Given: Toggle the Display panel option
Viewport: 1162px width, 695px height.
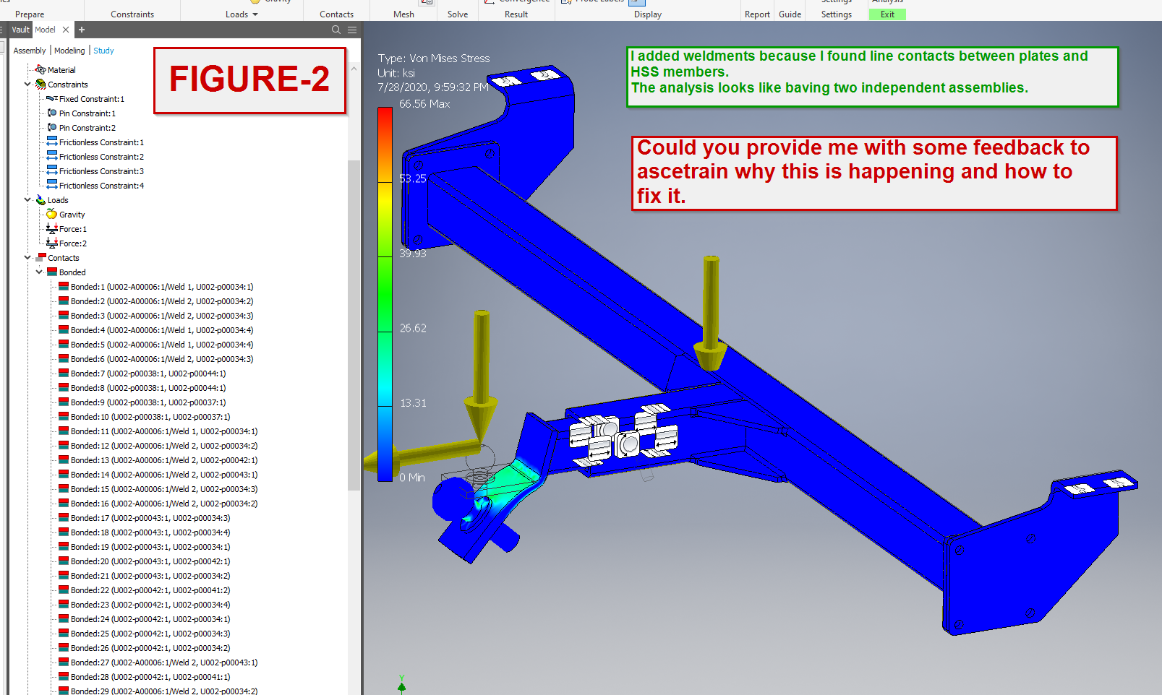Looking at the screenshot, I should point(646,14).
